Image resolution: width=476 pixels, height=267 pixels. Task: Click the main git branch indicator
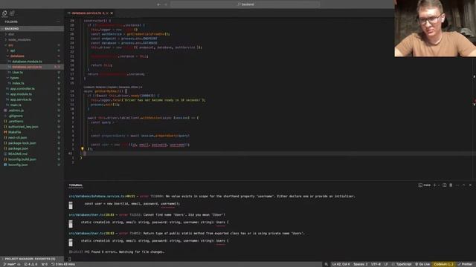(x=10, y=264)
